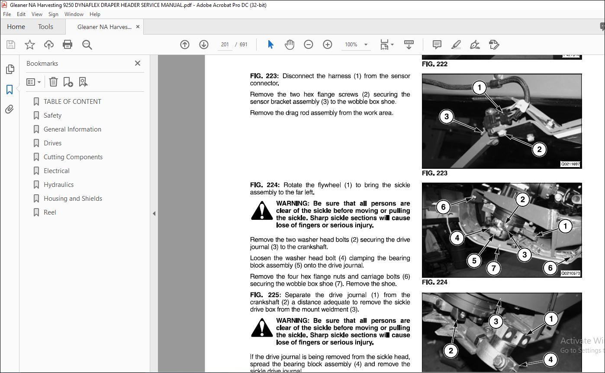Open Cutting Components bookmark

[73, 157]
